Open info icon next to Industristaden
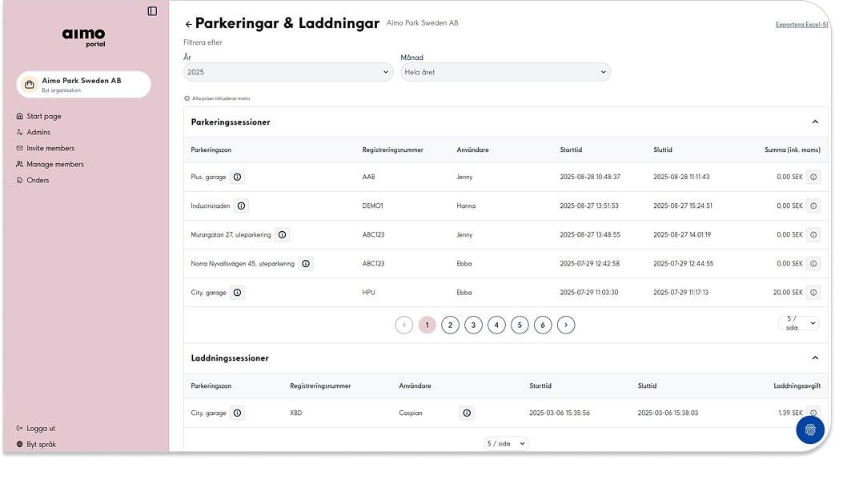851x479 pixels. (x=241, y=206)
